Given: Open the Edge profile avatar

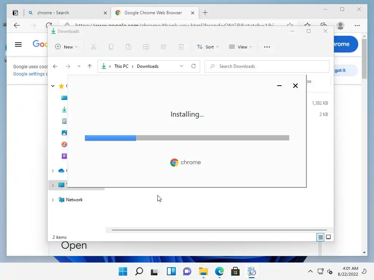Looking at the screenshot, I should click(340, 26).
